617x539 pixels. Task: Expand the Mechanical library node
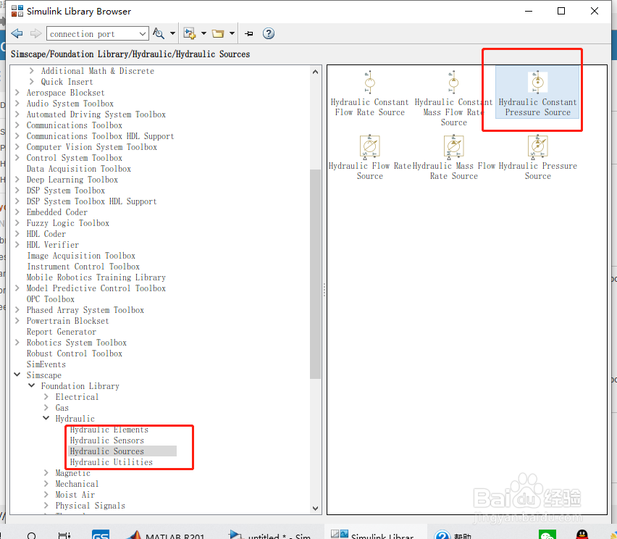coord(46,483)
